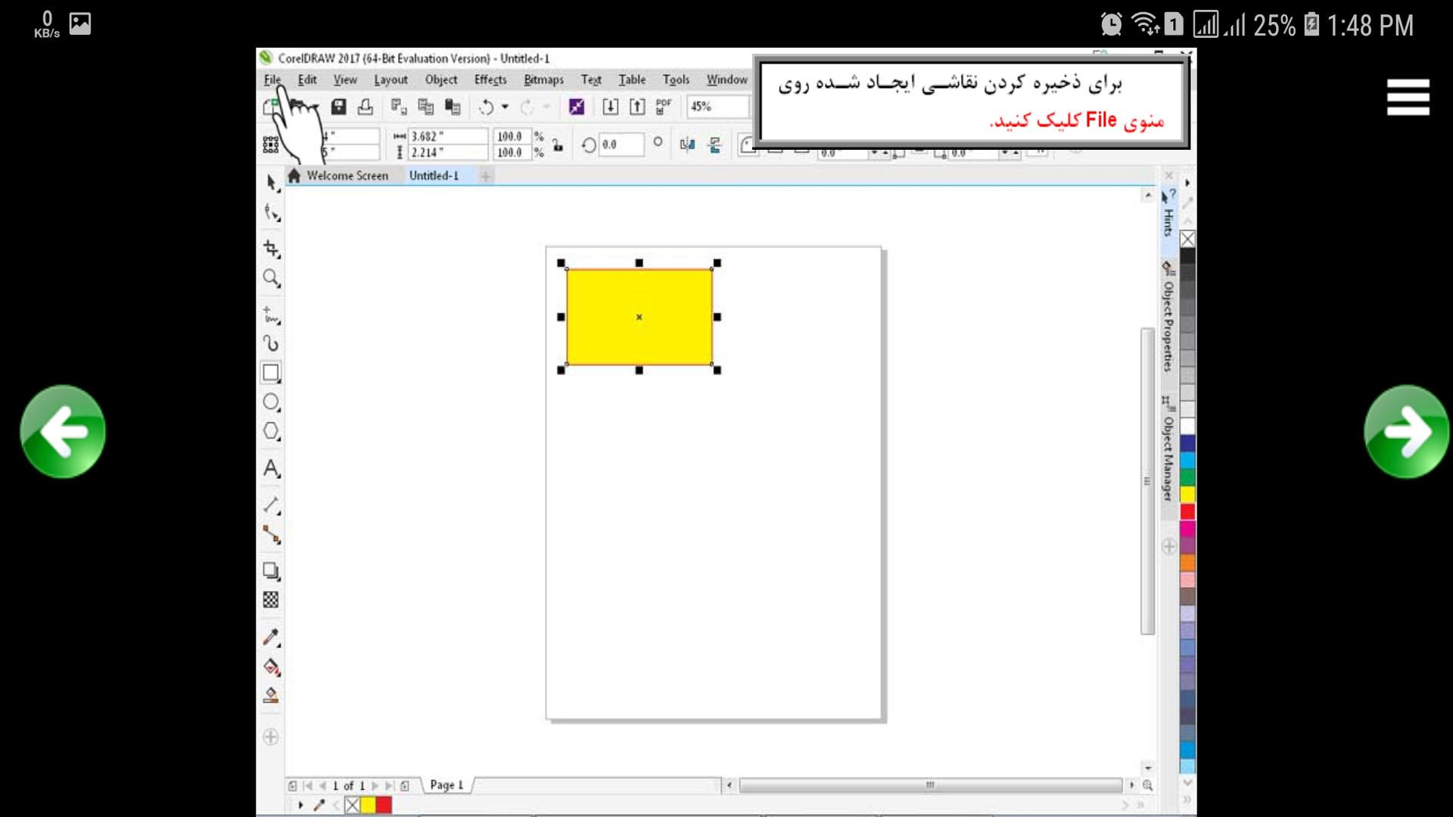Select the Connector tool

pos(271,535)
